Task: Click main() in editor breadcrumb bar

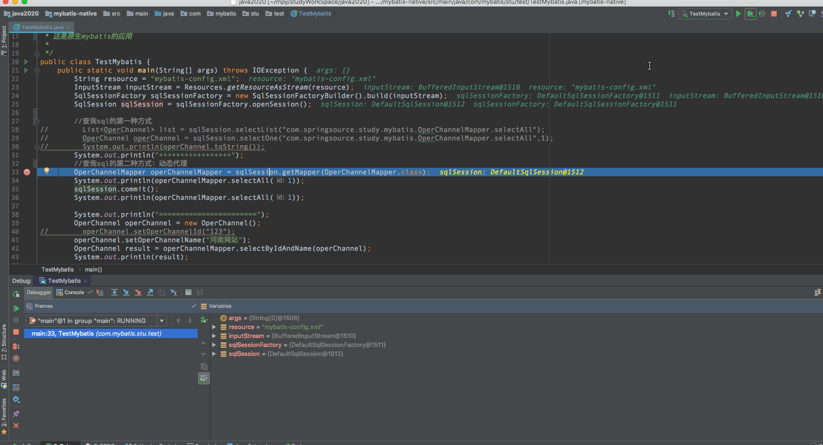Action: point(93,270)
